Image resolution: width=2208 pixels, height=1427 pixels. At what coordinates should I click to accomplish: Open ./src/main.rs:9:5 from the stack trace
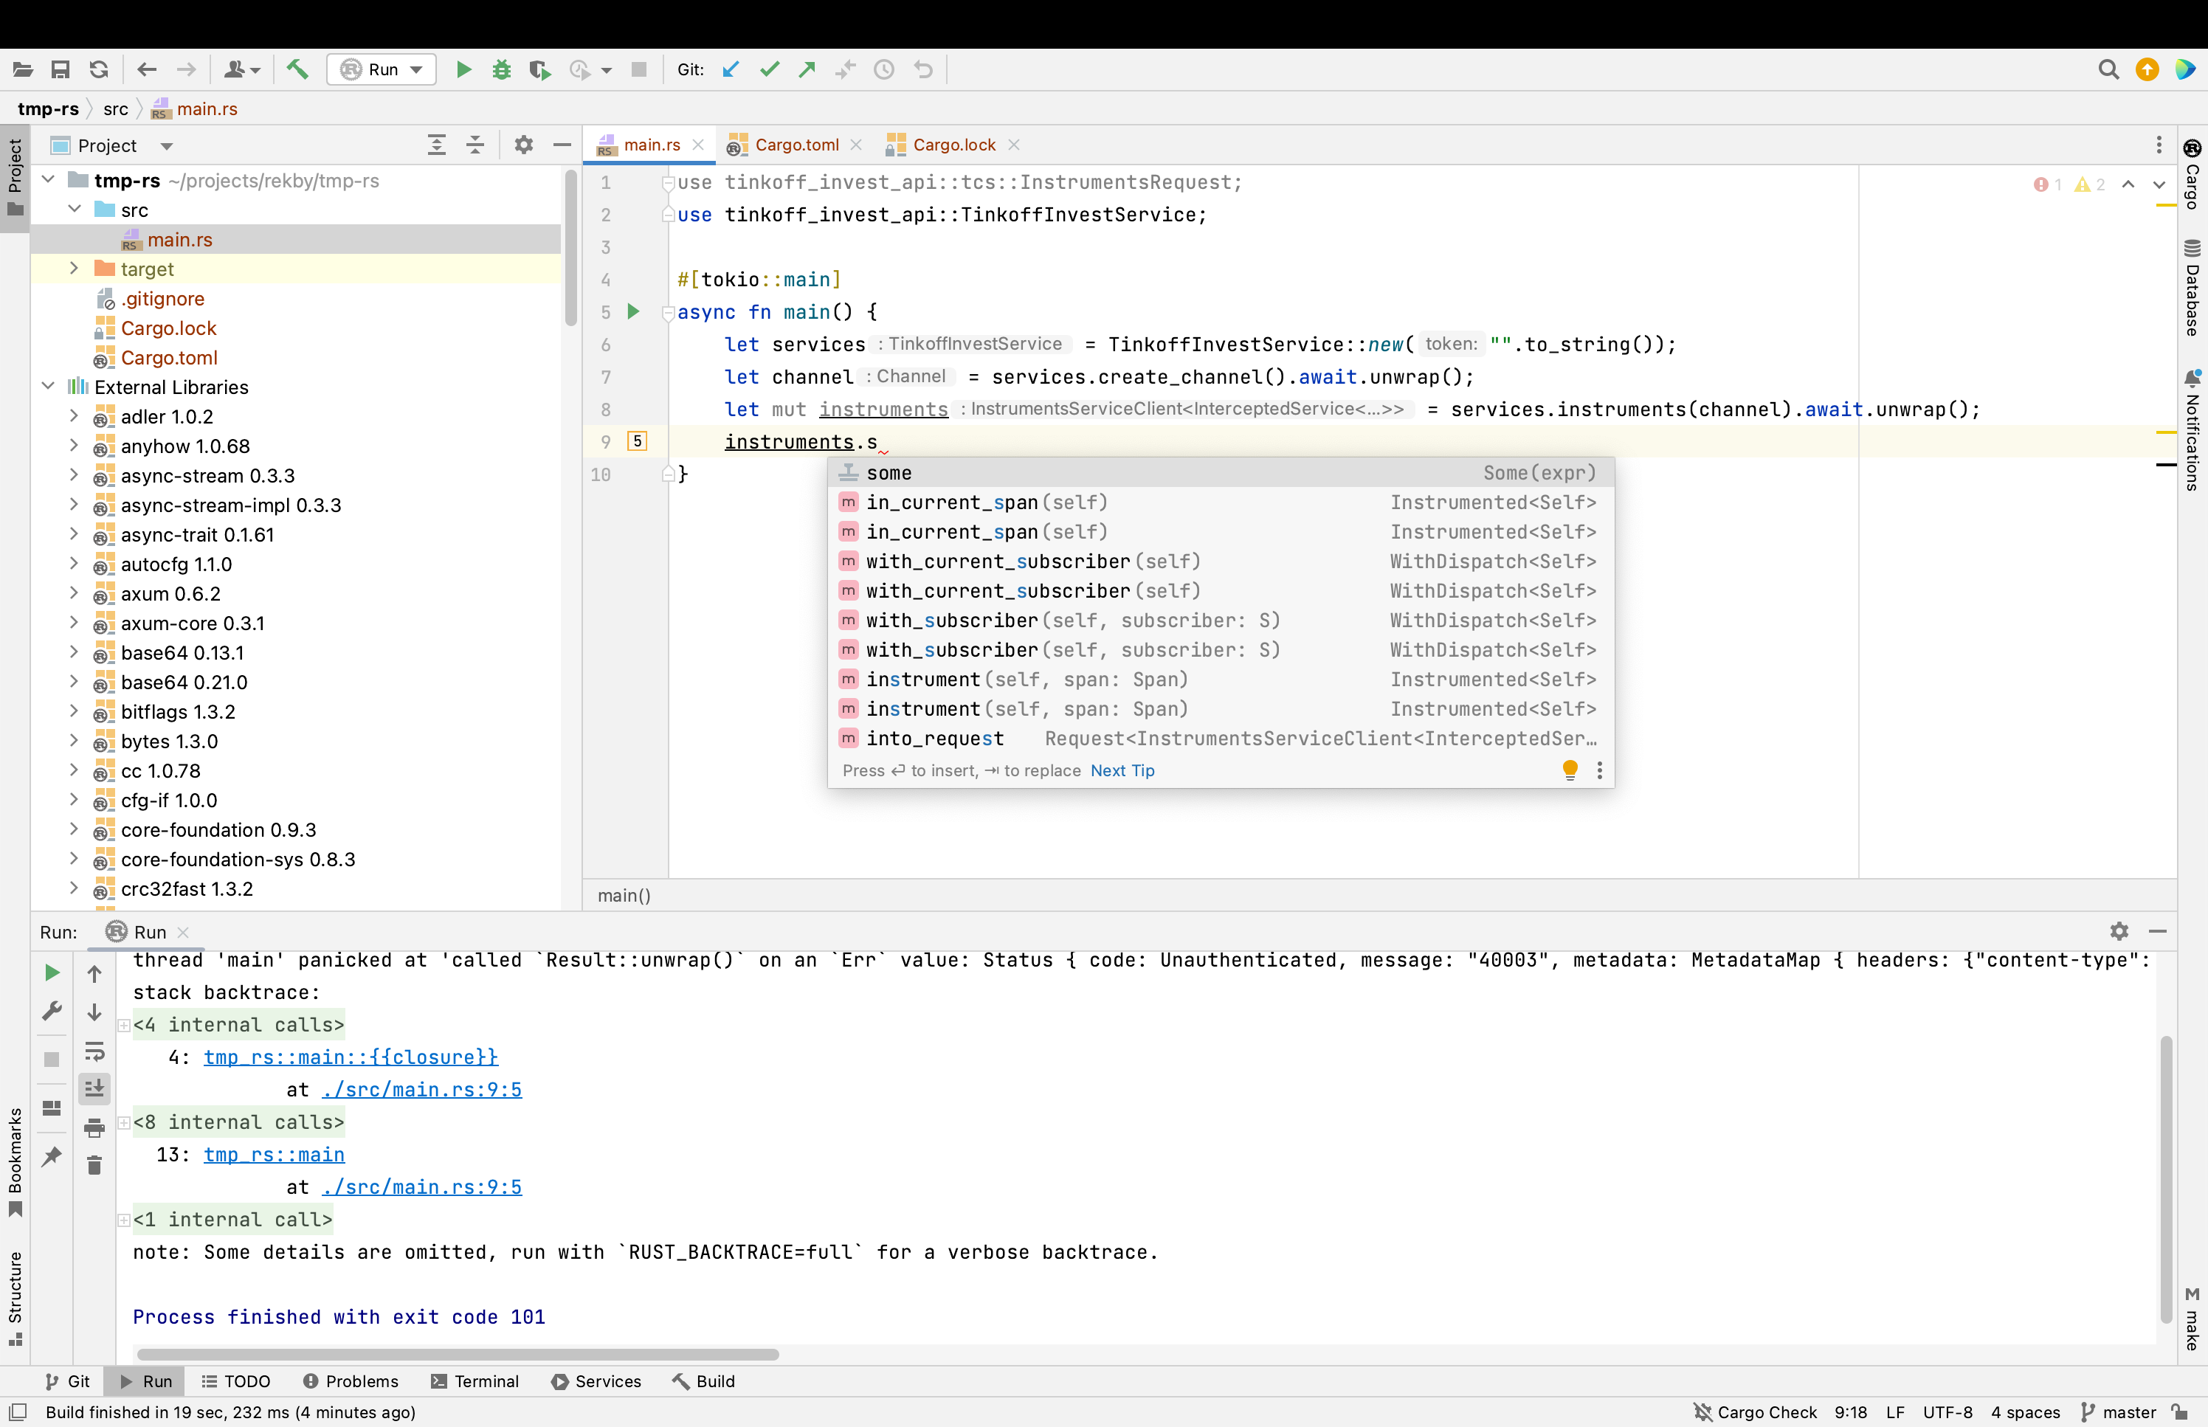pyautogui.click(x=421, y=1090)
